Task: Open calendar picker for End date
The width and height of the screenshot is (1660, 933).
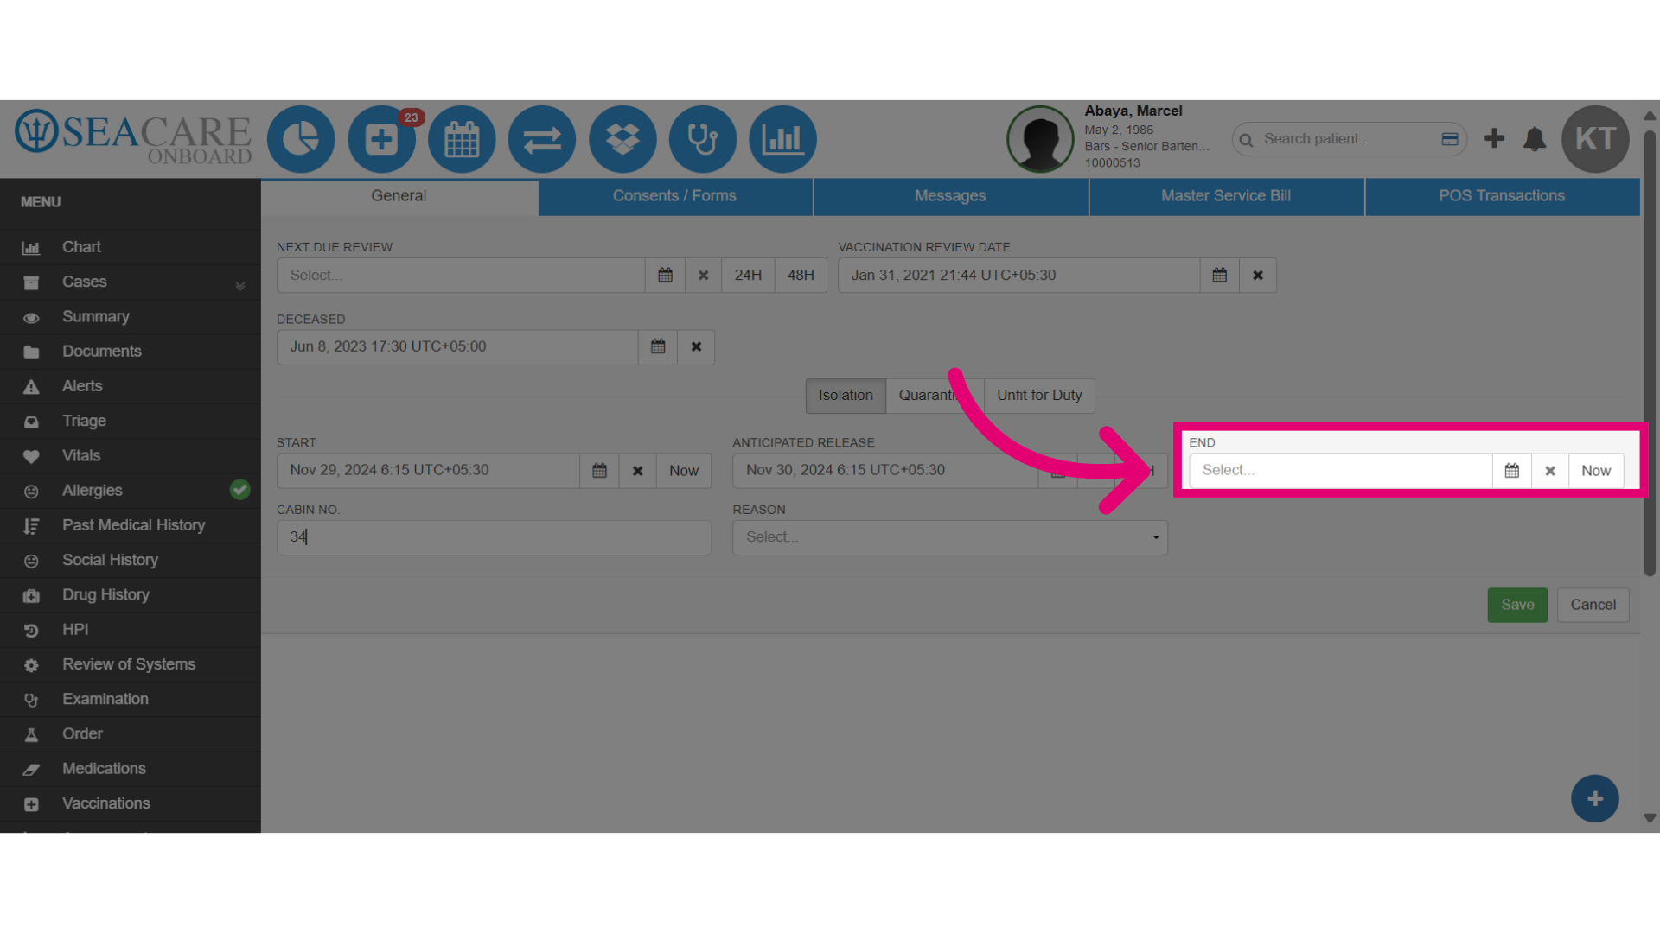Action: coord(1511,471)
